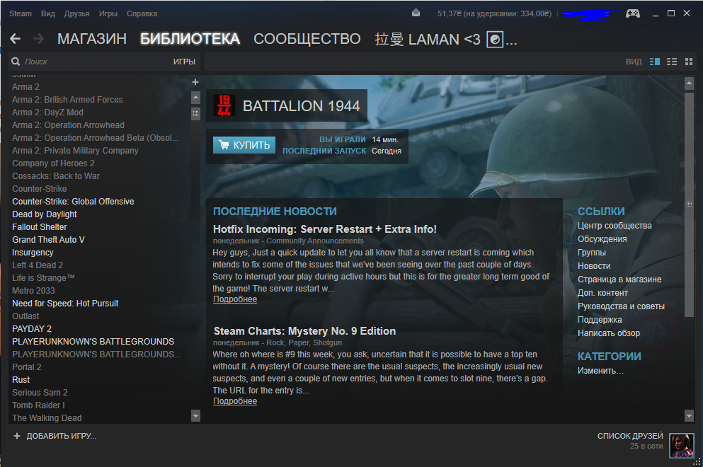This screenshot has height=467, width=703.
Task: Select Arma 2: DayZ Mod in list
Action: click(x=47, y=112)
